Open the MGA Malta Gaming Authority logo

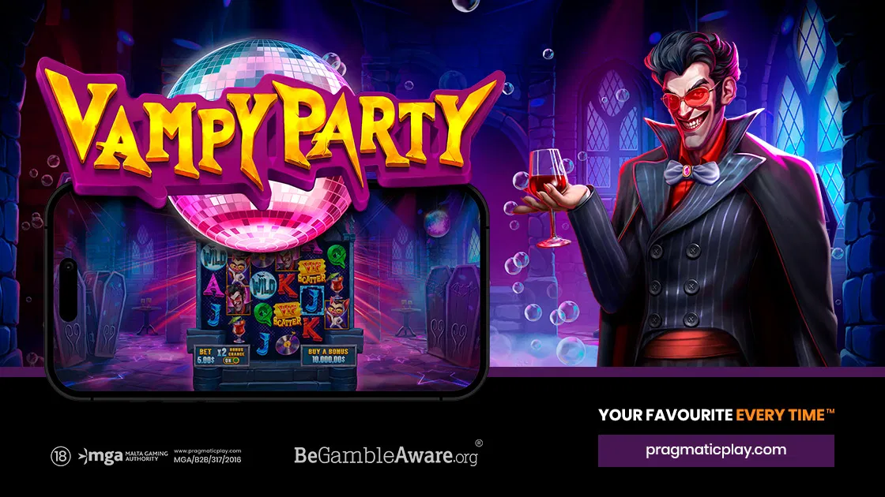123,456
